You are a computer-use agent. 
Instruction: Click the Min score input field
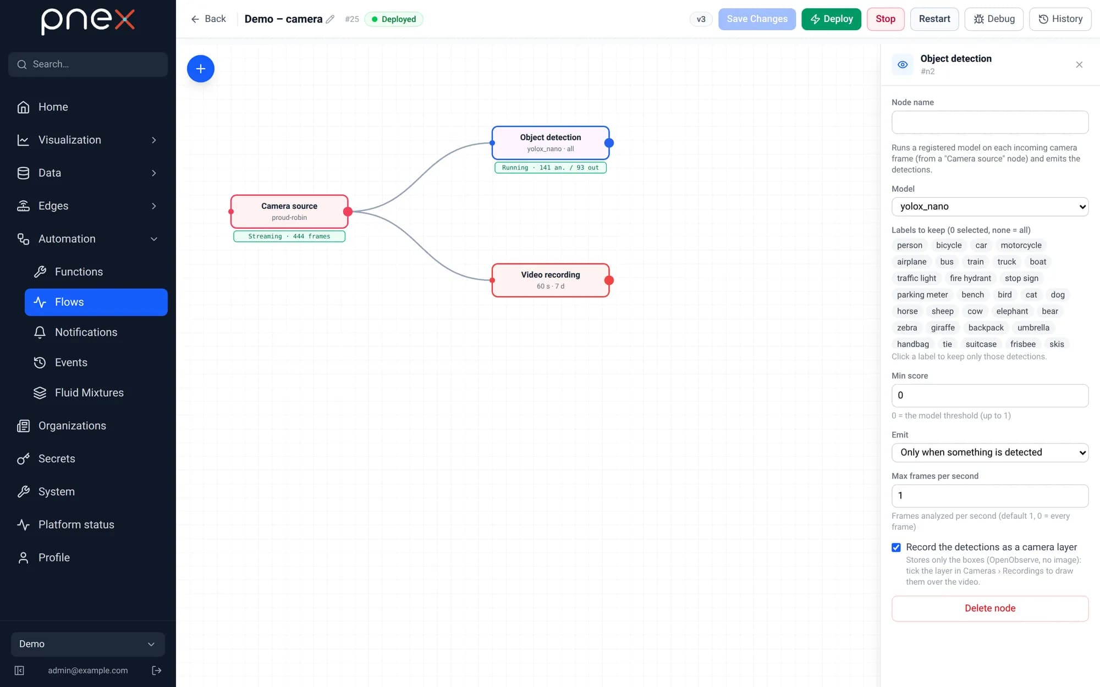(990, 396)
